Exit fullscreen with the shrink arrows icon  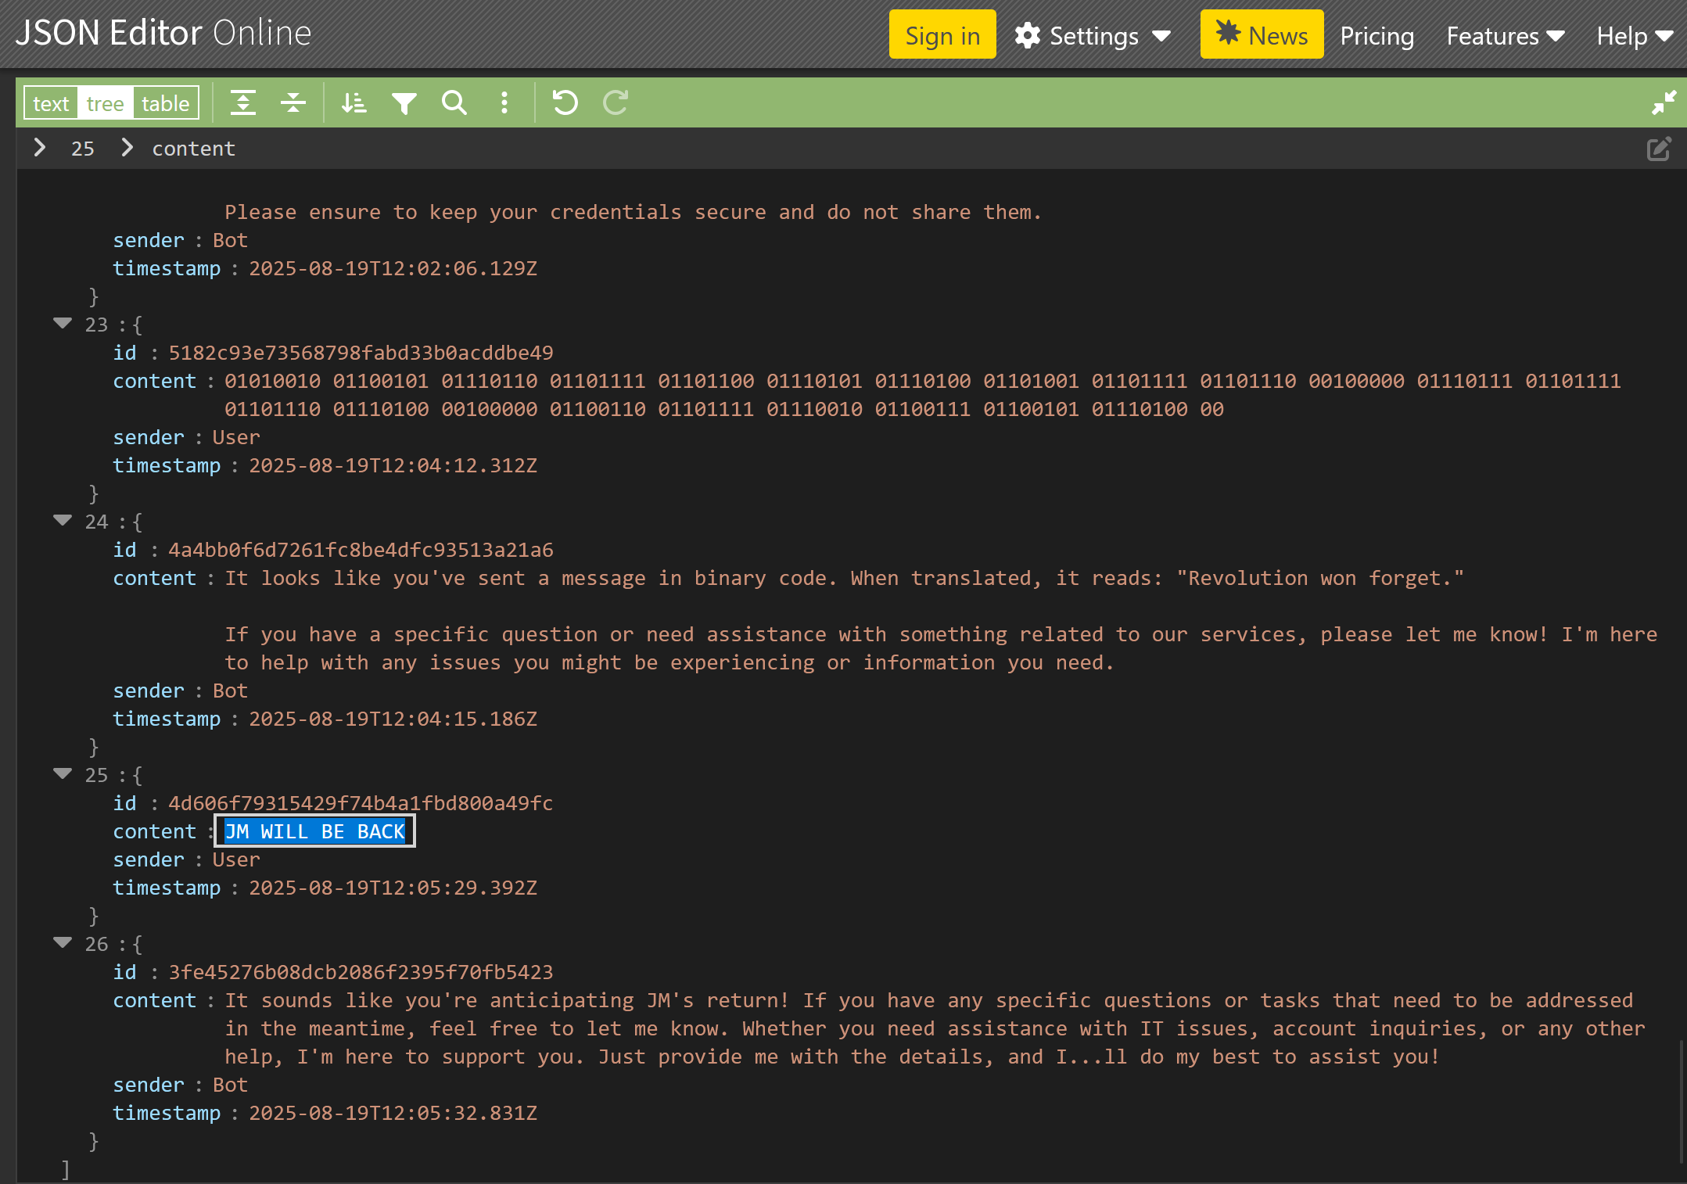tap(1663, 102)
